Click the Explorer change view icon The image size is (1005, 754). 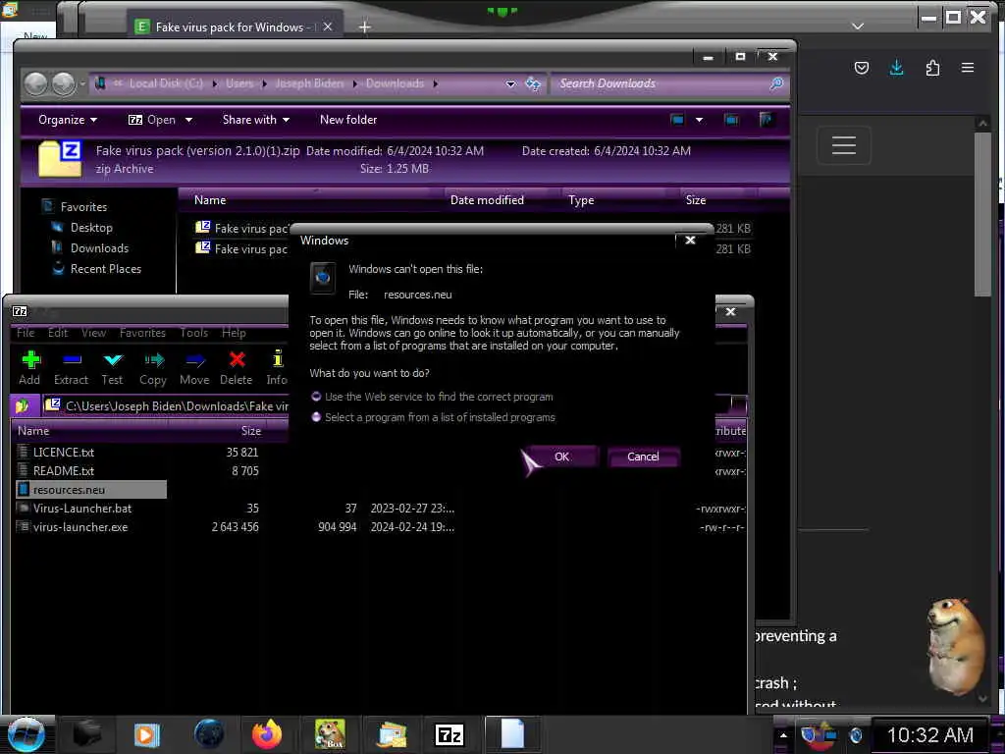677,120
